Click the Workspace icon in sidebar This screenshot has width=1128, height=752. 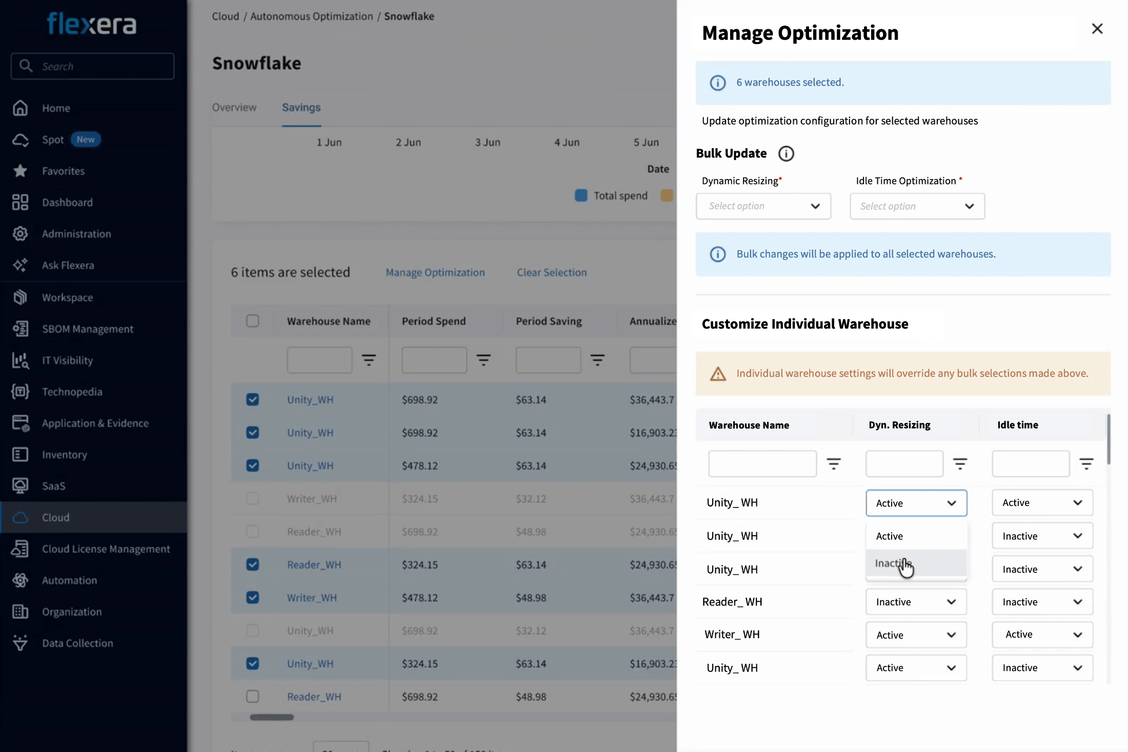pyautogui.click(x=20, y=297)
